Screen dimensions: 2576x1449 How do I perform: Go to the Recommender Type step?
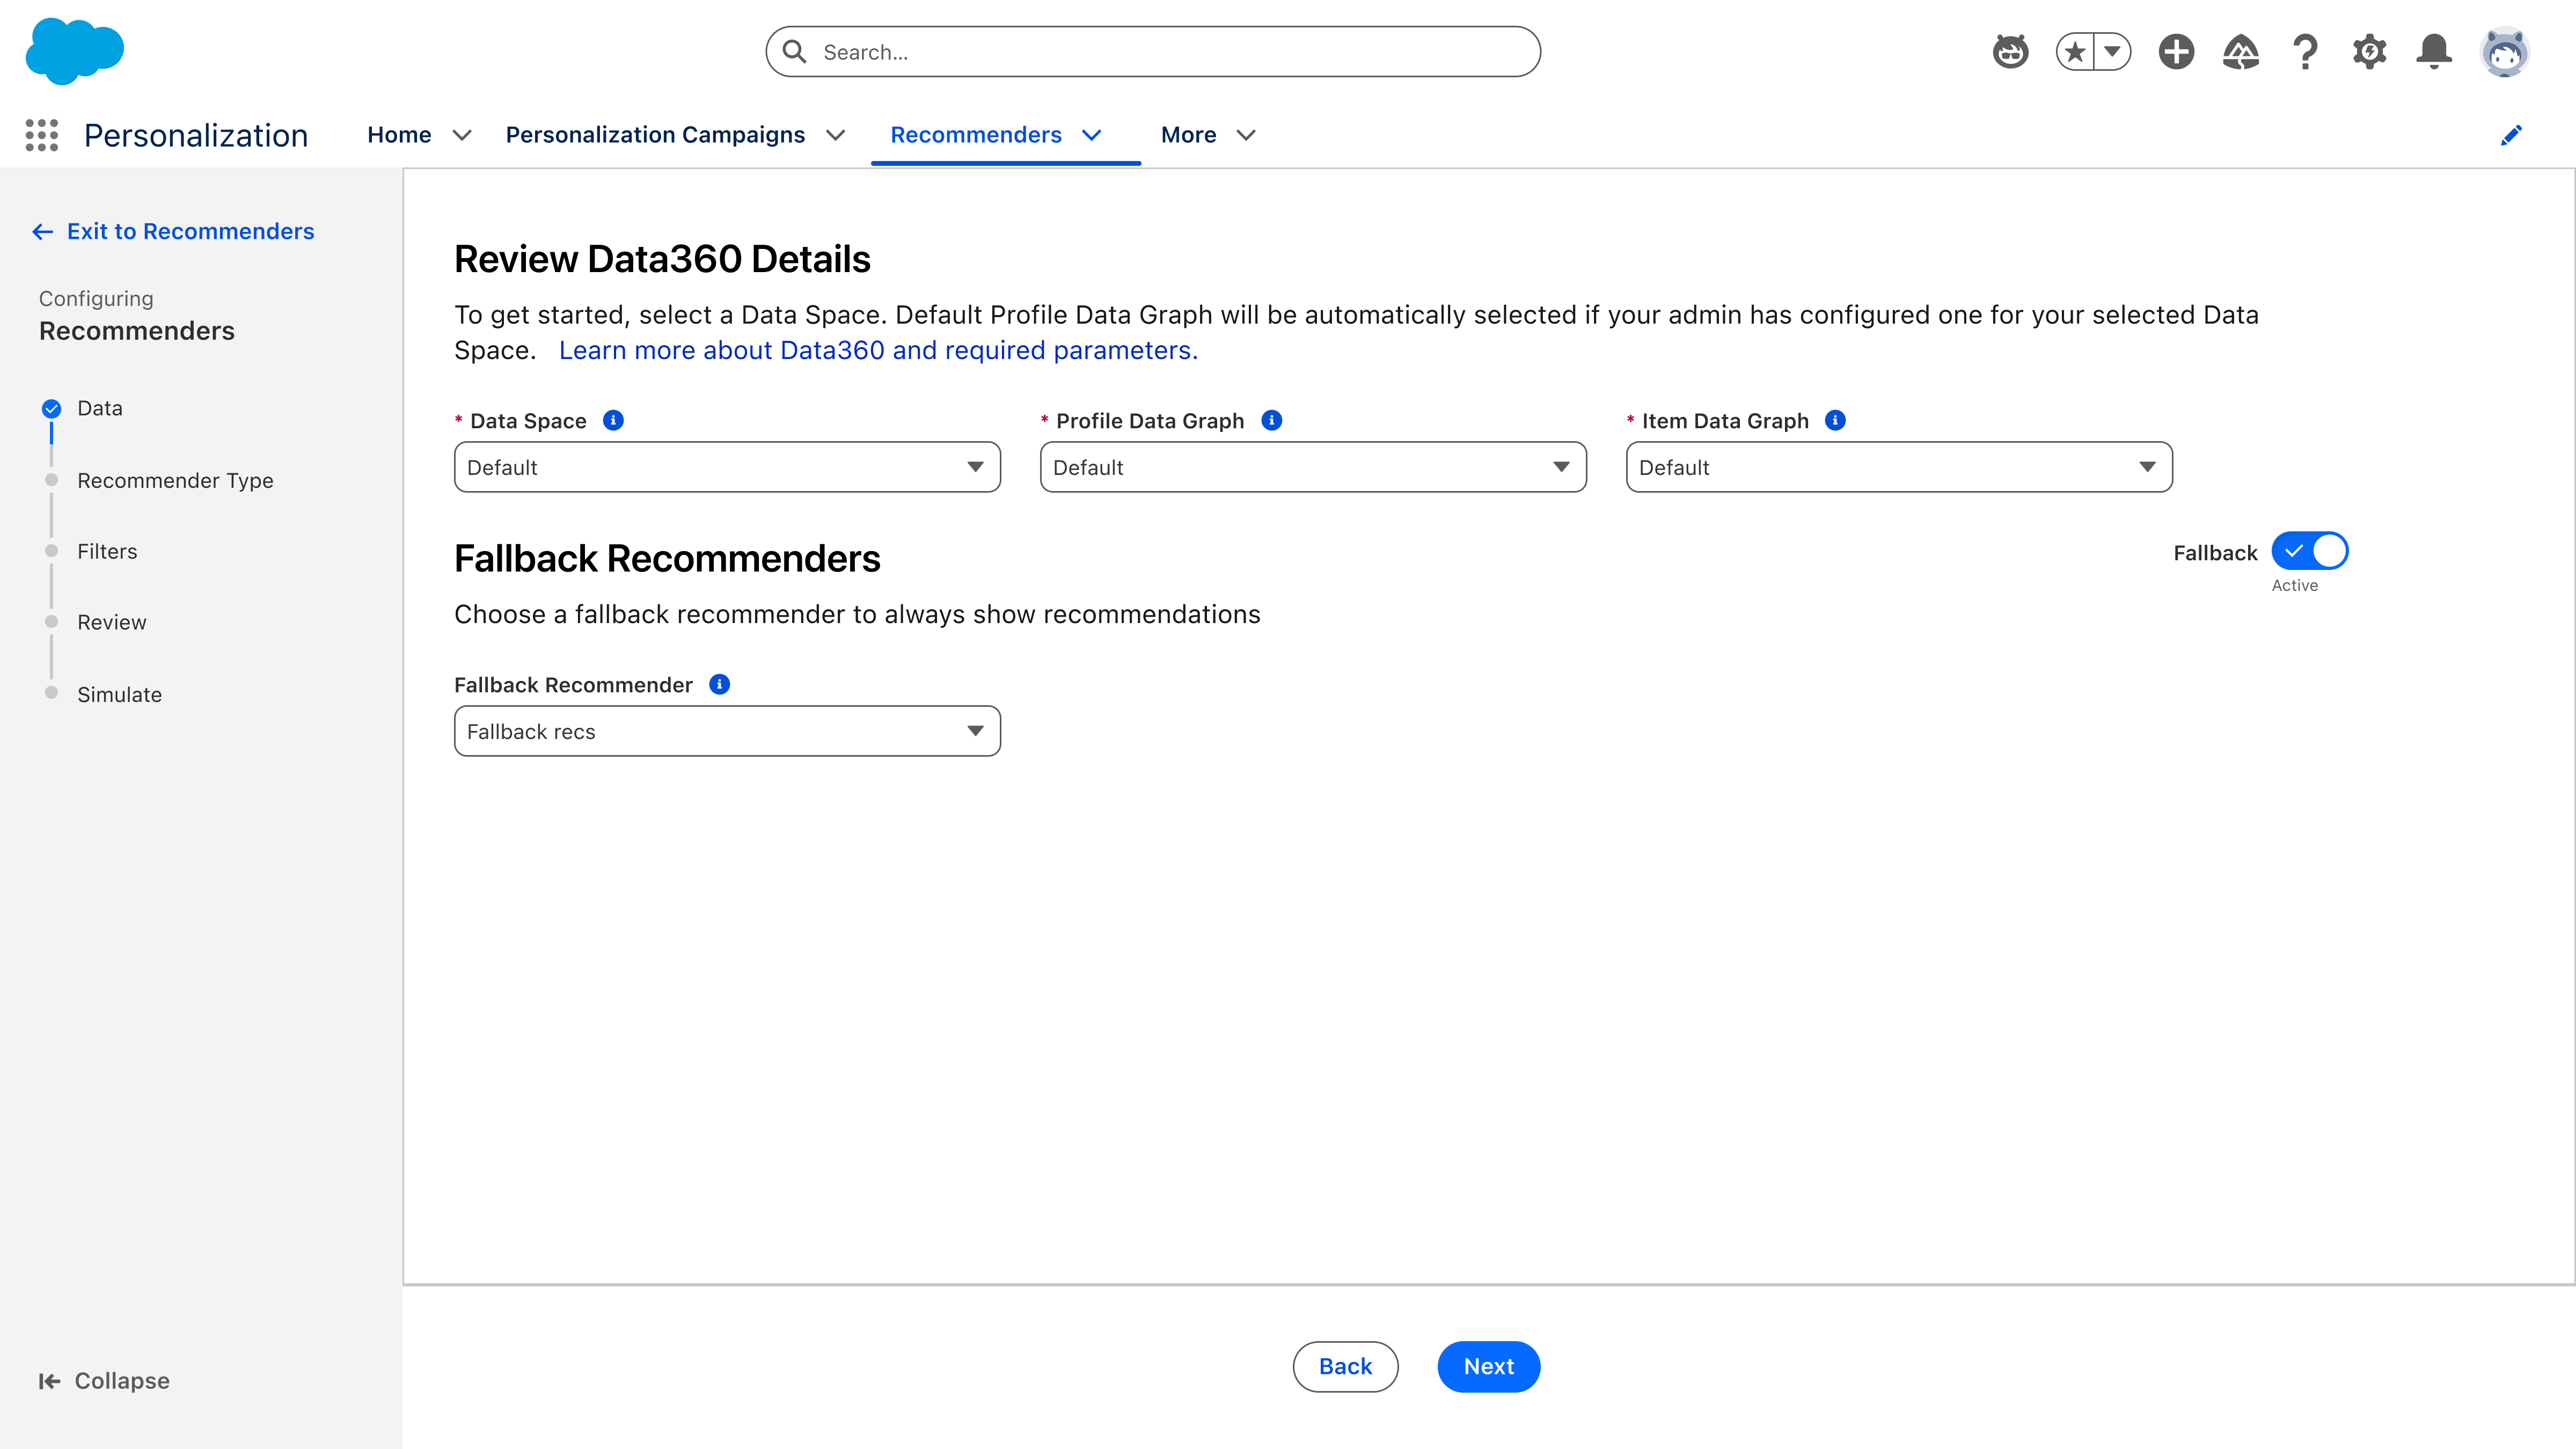click(x=175, y=481)
